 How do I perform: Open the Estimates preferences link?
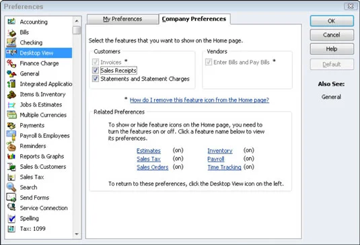(149, 151)
